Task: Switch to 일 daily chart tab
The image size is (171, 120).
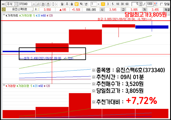Action: (62, 4)
